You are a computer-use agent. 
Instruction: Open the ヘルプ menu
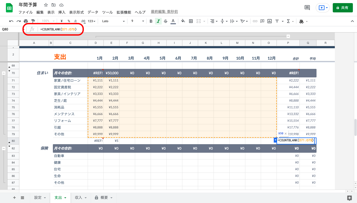tap(140, 12)
